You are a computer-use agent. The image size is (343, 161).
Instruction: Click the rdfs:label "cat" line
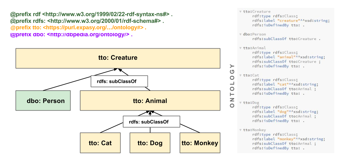(x=285, y=84)
